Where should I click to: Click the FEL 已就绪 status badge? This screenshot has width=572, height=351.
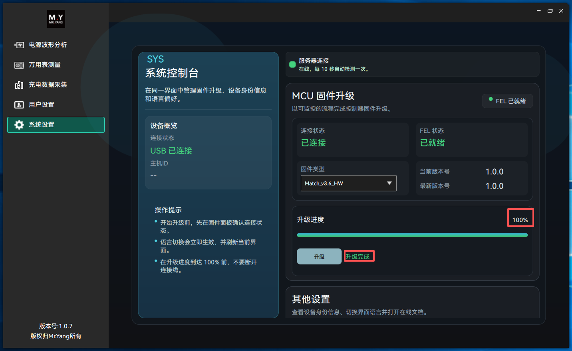(x=507, y=101)
